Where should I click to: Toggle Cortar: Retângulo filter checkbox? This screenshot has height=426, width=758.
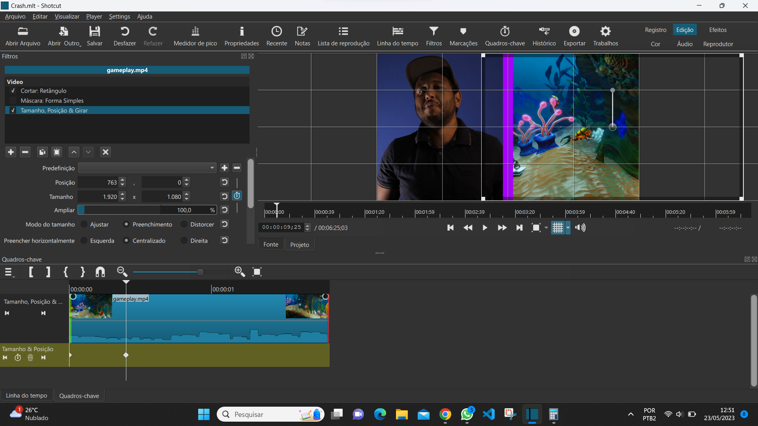pyautogui.click(x=13, y=91)
